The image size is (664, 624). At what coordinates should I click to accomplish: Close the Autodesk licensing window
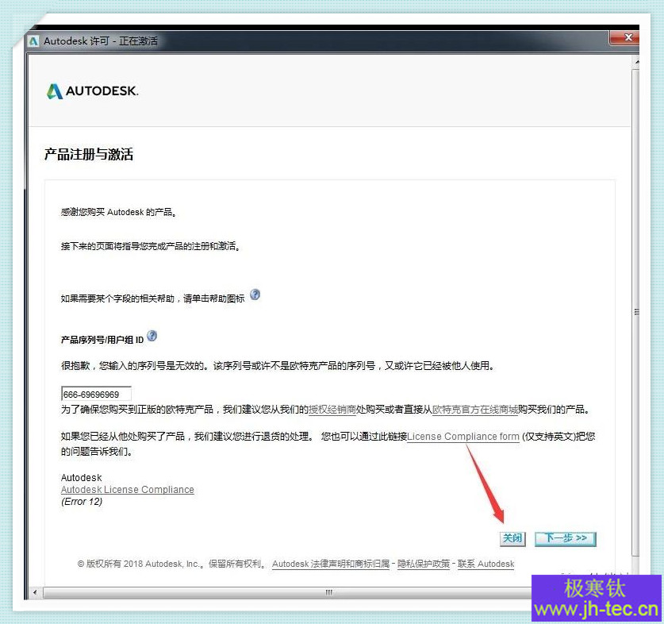coord(626,38)
